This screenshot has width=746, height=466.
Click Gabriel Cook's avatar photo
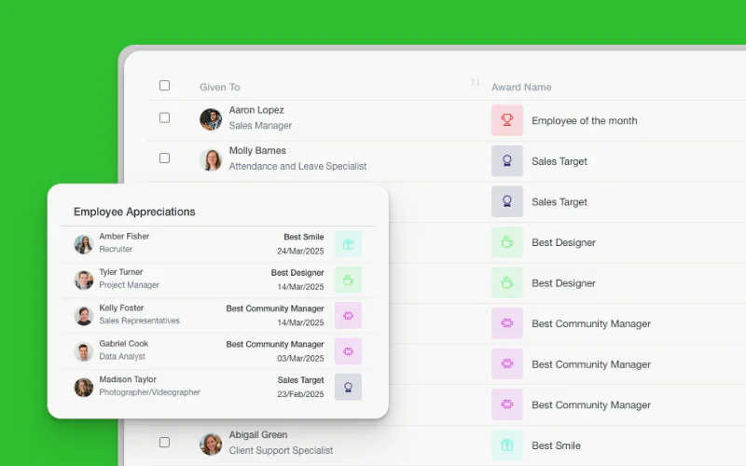pyautogui.click(x=84, y=351)
